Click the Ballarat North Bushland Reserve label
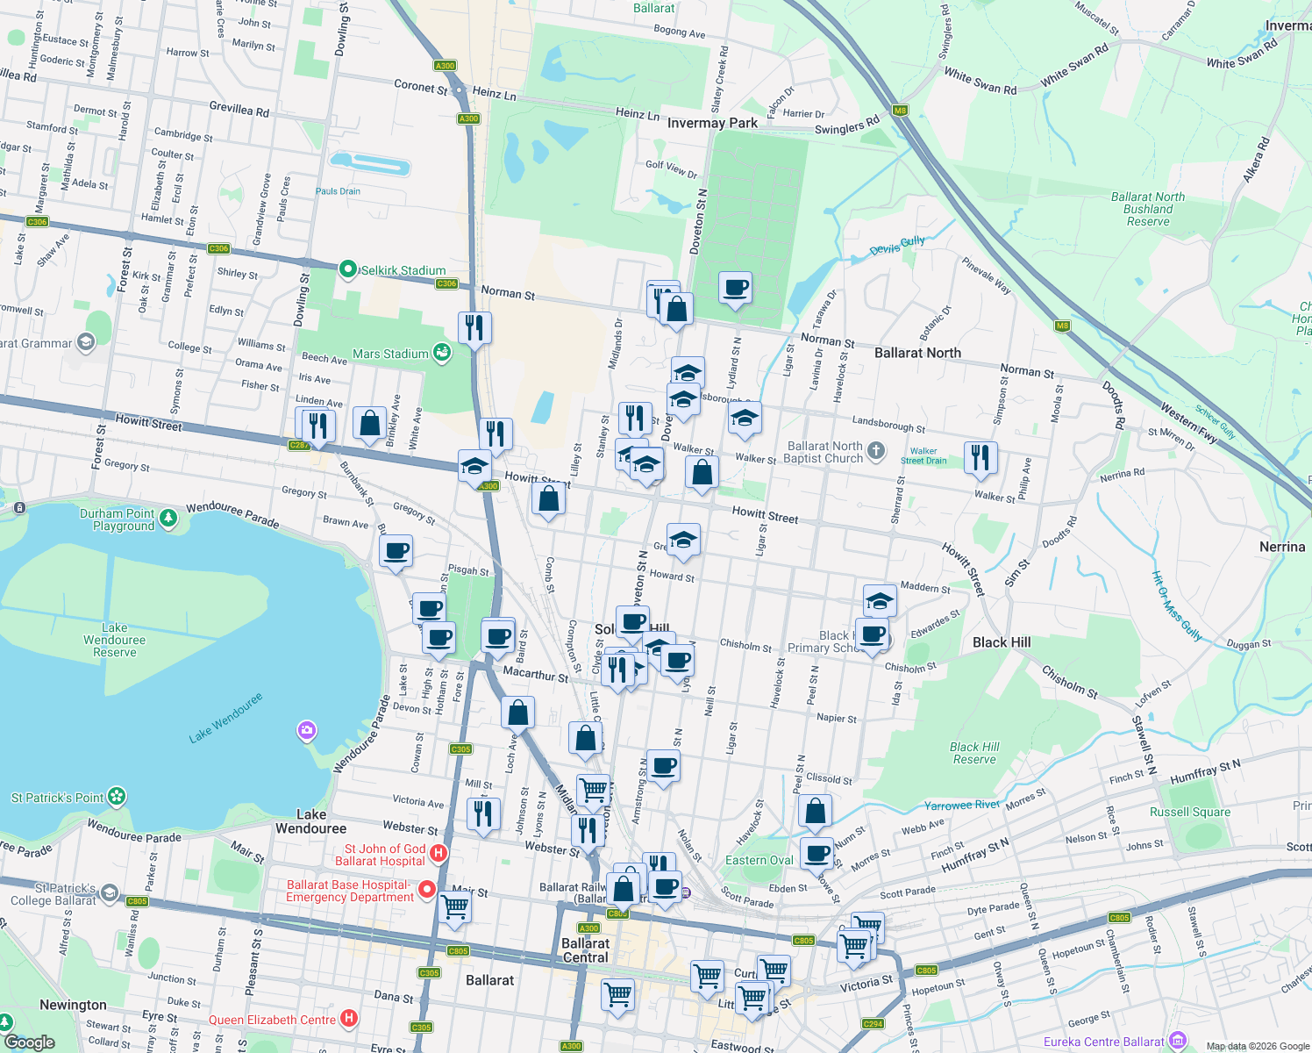The height and width of the screenshot is (1053, 1312). (x=1148, y=210)
